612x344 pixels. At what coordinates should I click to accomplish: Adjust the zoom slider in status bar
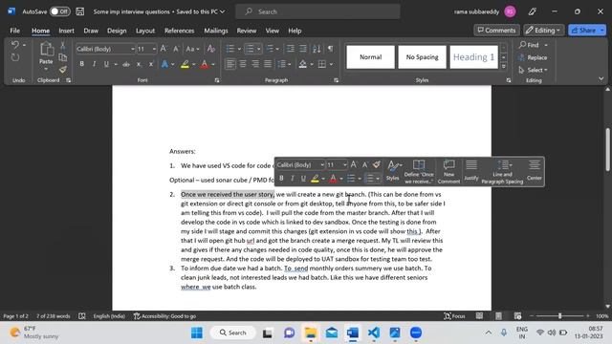click(559, 316)
